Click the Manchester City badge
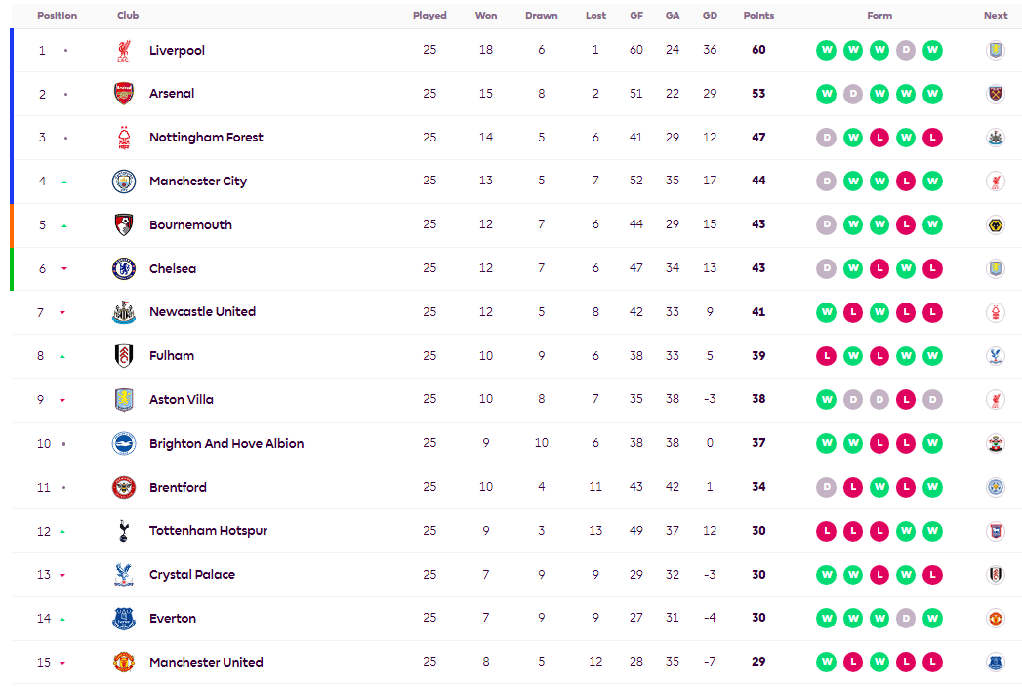The image size is (1022, 687). (124, 182)
